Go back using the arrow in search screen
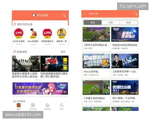The image size is (151, 121). [85, 14]
